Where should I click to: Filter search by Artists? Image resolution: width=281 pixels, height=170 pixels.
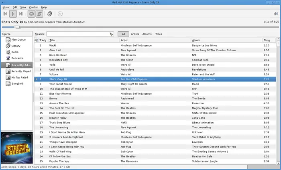[x=135, y=34]
